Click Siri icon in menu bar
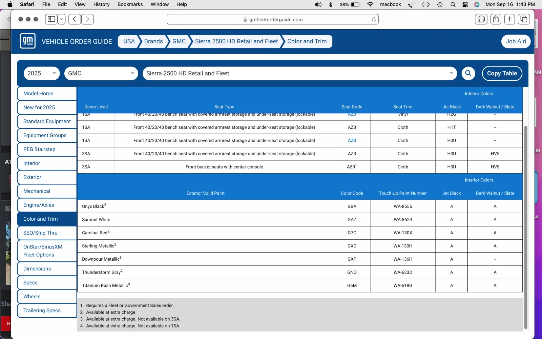Screen dimensions: 542x339 tap(477, 4)
